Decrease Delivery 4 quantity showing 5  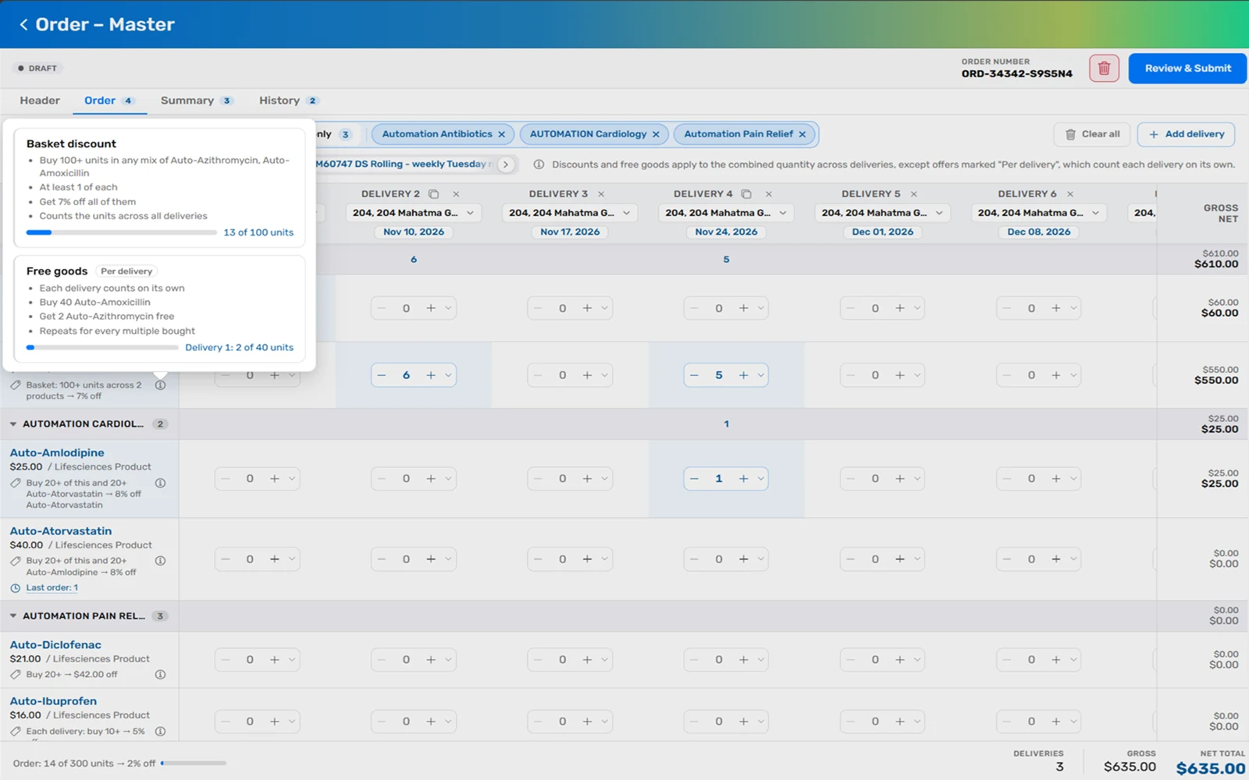click(x=694, y=375)
